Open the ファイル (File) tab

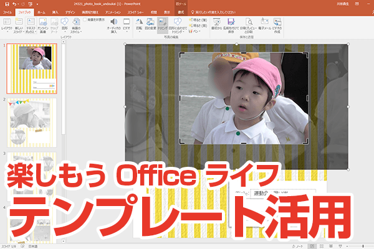pos(7,12)
